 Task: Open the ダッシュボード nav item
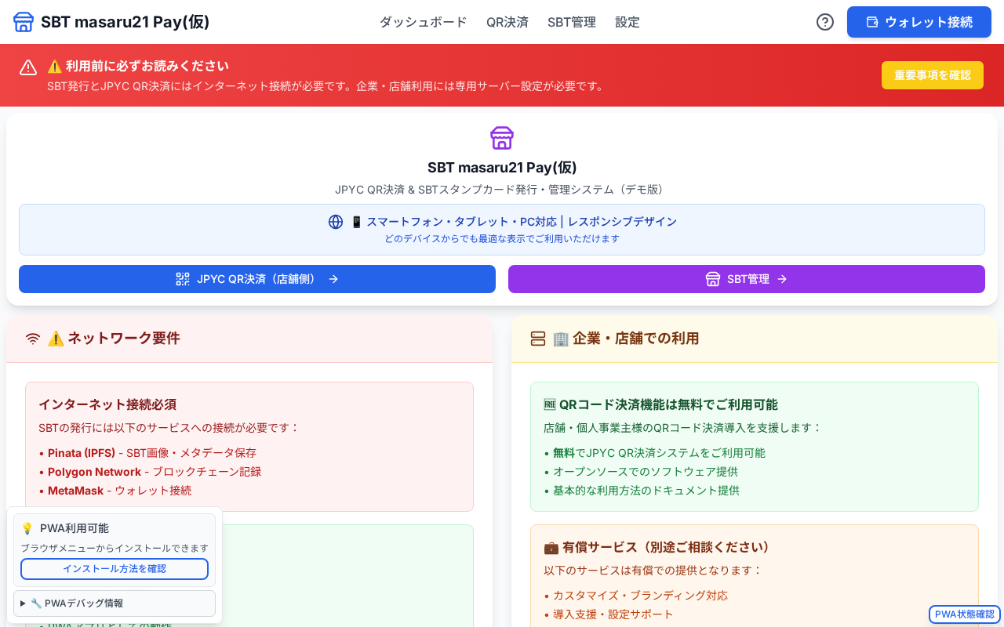(424, 22)
